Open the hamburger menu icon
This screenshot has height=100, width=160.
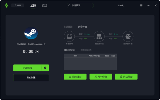pyautogui.click(x=141, y=5)
